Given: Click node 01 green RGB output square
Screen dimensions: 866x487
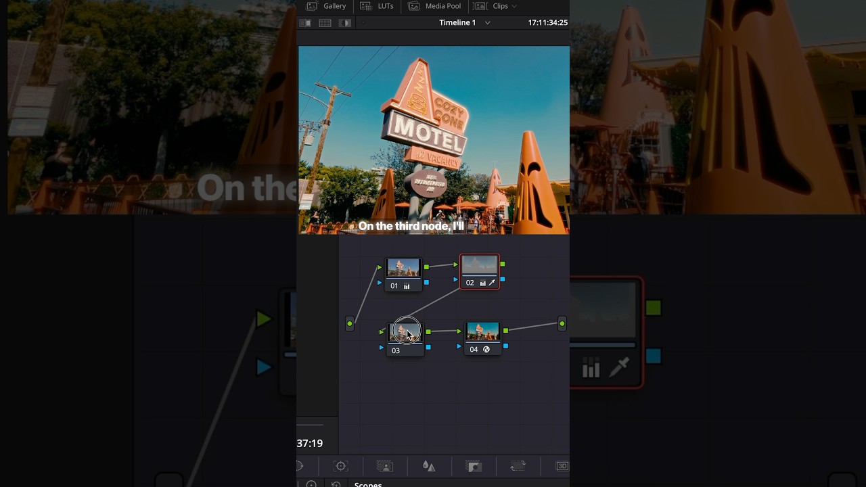Looking at the screenshot, I should click(x=426, y=267).
